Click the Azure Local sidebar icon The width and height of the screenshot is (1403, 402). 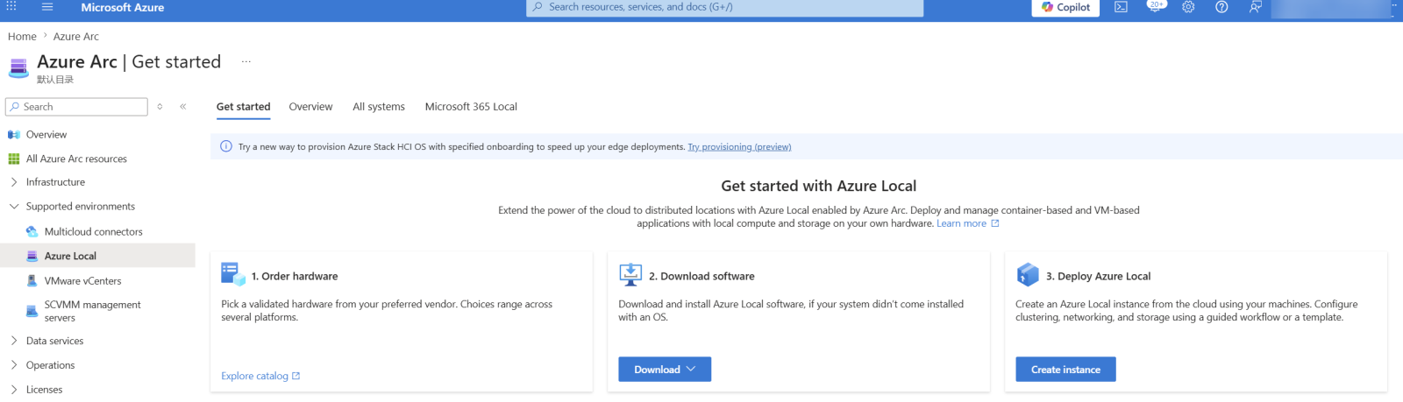point(32,256)
